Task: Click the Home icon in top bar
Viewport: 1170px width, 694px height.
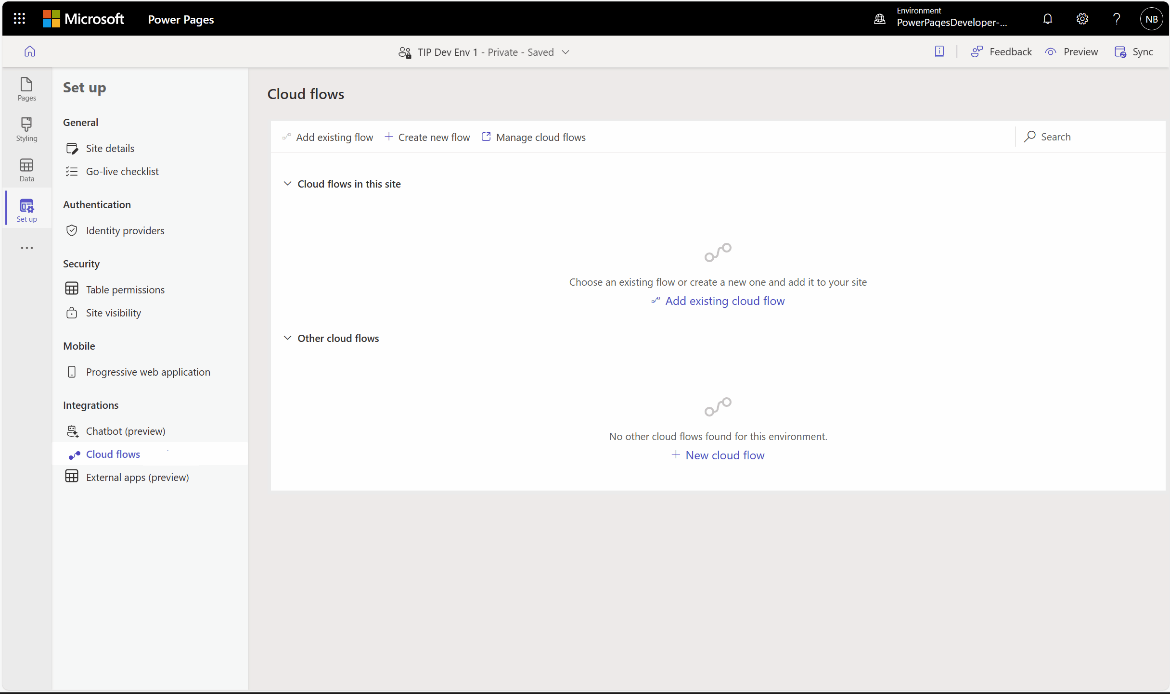Action: pos(29,51)
